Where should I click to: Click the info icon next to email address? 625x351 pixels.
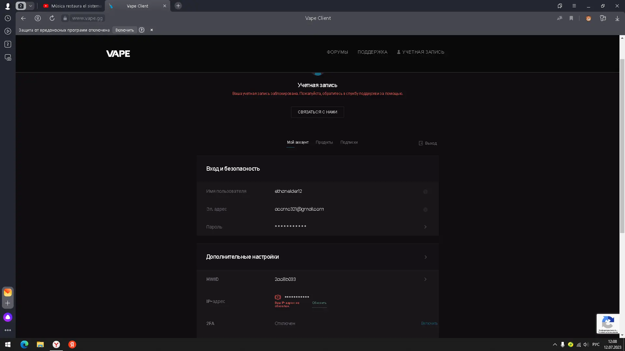425,210
